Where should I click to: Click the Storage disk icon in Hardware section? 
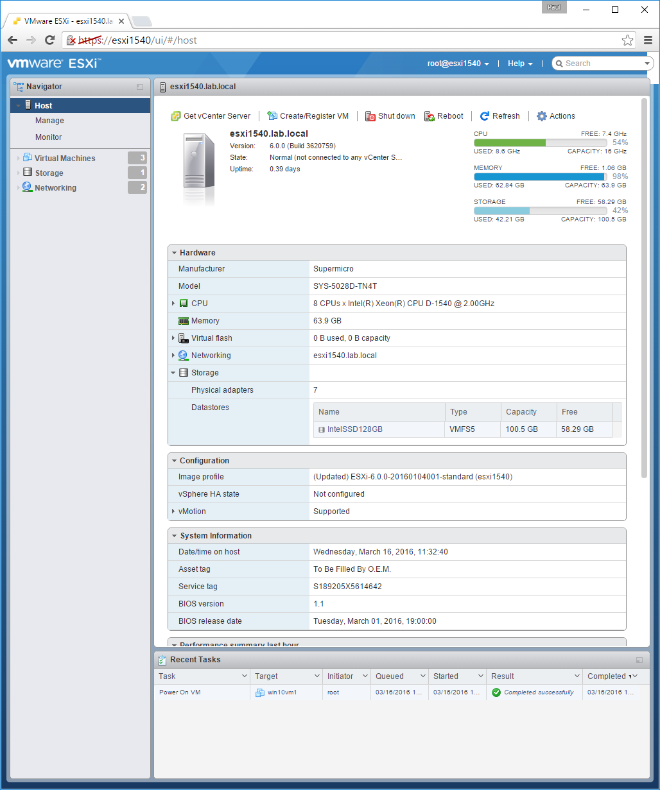coord(184,372)
